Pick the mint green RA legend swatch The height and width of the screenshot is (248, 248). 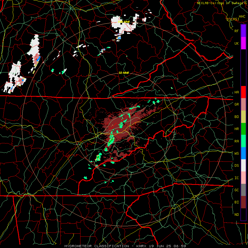tap(243, 141)
